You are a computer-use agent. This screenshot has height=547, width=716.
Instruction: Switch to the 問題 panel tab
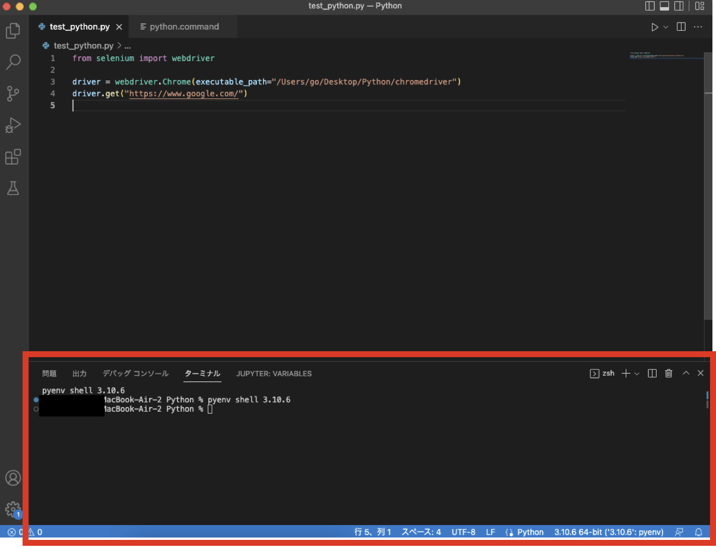[x=50, y=373]
